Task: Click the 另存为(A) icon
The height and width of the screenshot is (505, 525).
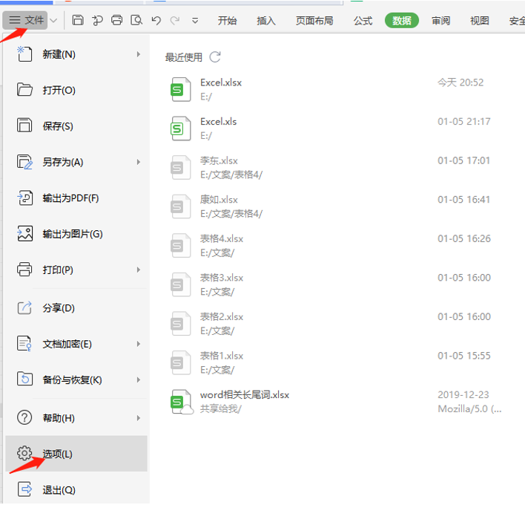Action: [24, 162]
